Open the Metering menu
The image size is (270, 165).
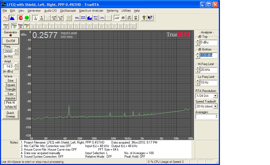(112, 11)
